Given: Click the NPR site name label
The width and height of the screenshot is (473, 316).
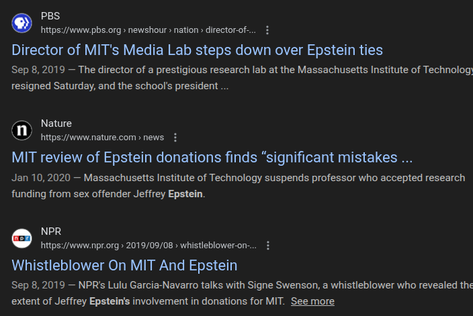Looking at the screenshot, I should coord(51,231).
